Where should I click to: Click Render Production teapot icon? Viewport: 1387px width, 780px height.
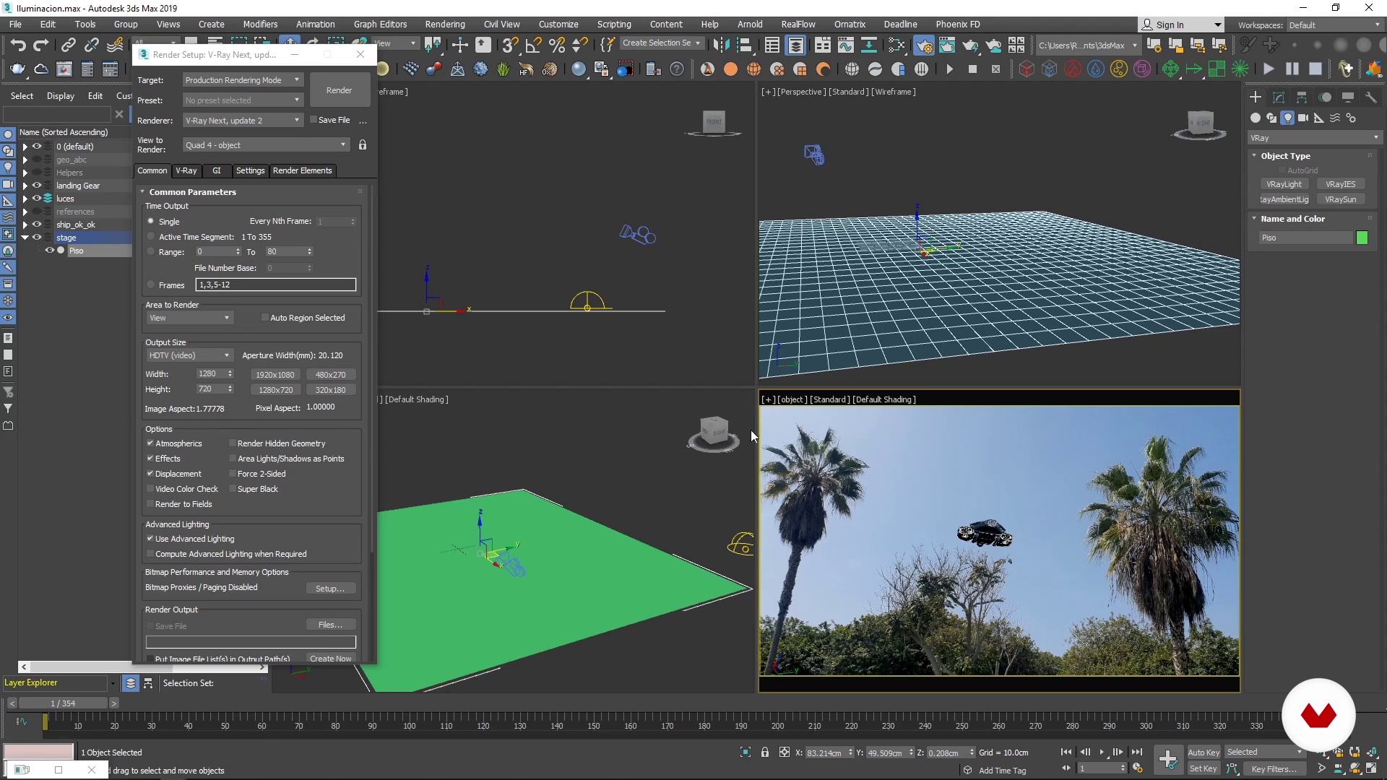[970, 45]
